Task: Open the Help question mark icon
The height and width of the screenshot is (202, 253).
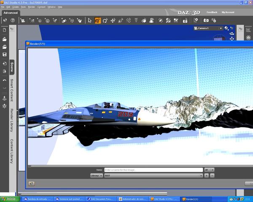Action: [13, 20]
